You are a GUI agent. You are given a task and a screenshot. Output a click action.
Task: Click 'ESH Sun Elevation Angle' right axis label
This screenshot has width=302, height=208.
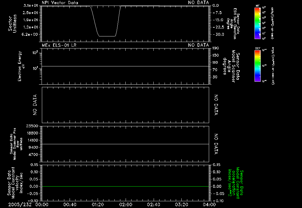[233, 24]
